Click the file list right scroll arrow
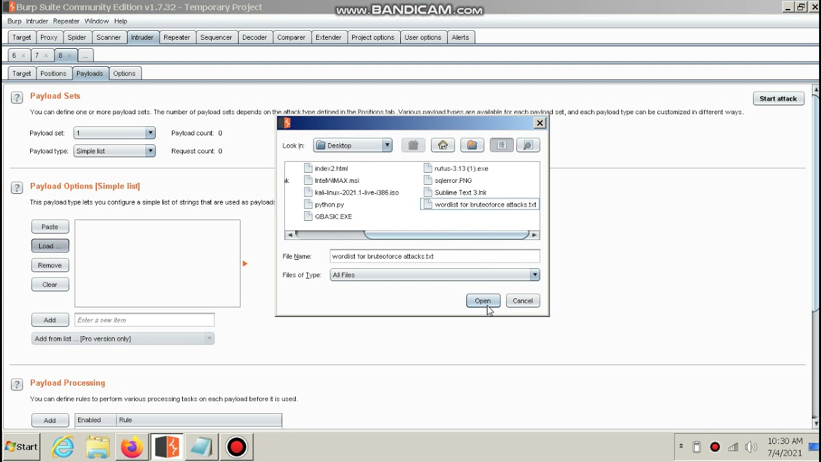The width and height of the screenshot is (821, 462). (534, 235)
